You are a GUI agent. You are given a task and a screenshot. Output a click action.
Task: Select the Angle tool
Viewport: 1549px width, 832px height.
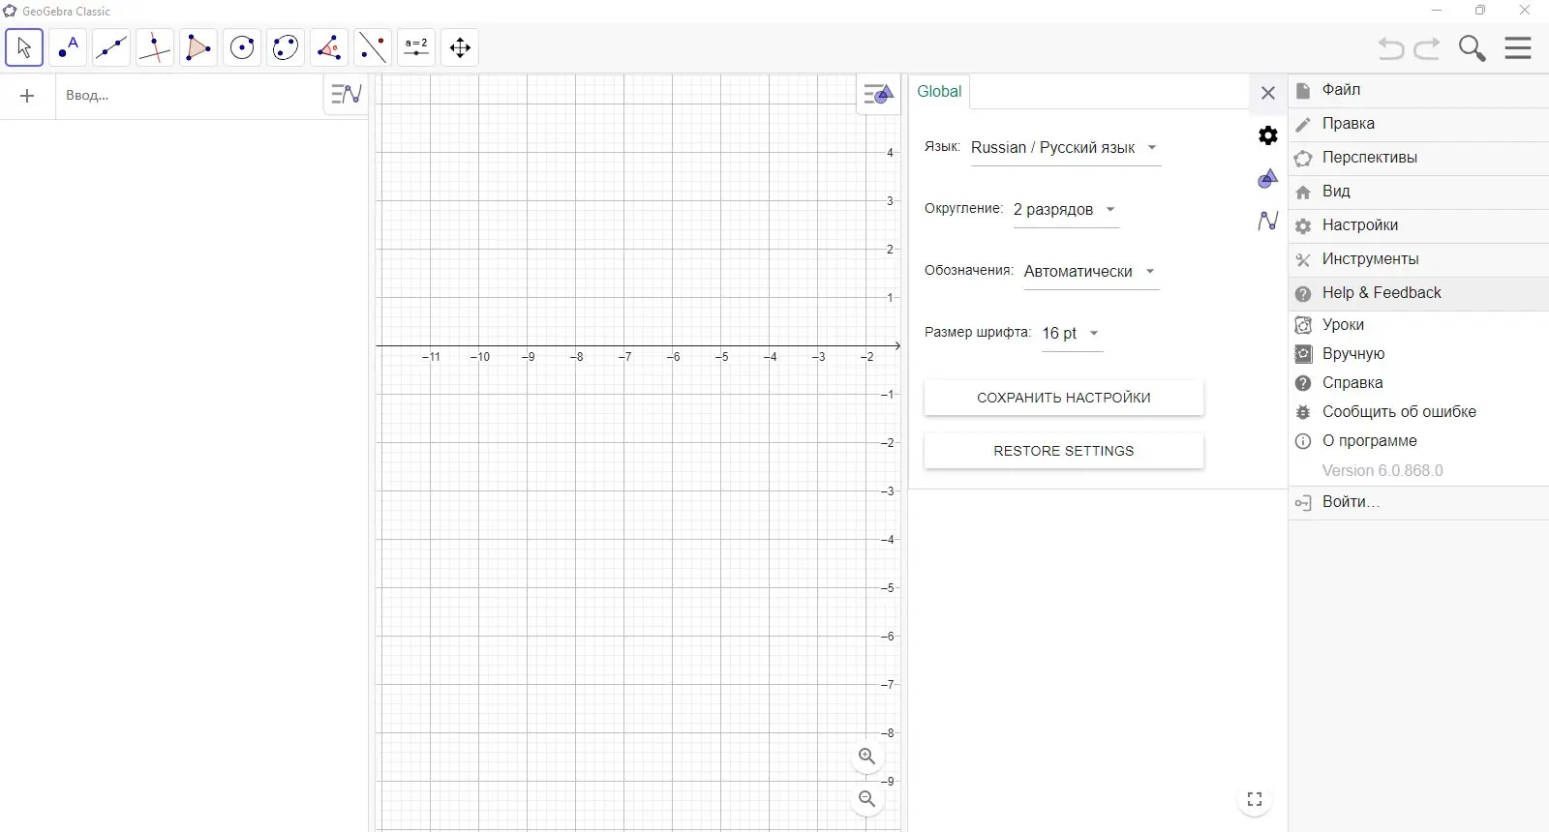click(329, 47)
